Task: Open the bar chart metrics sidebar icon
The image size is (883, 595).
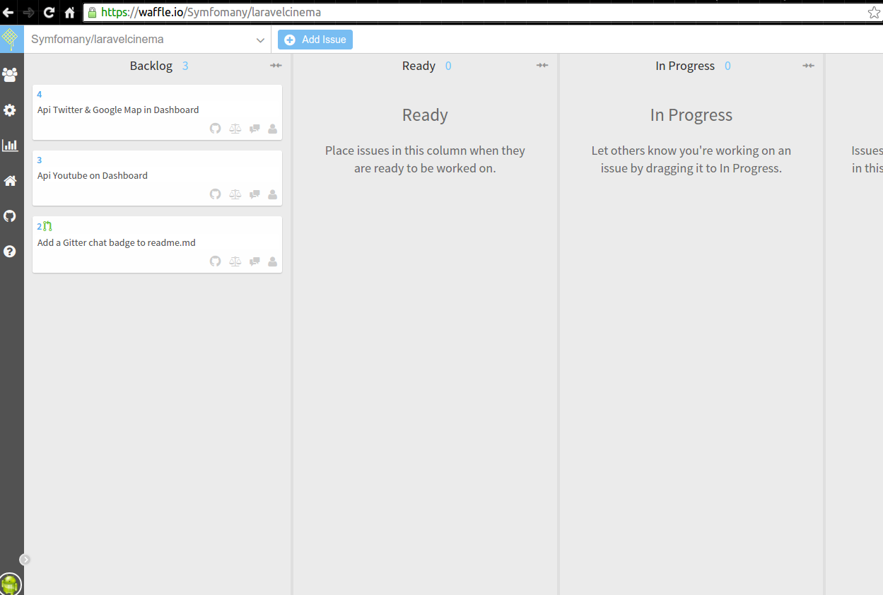Action: 10,145
